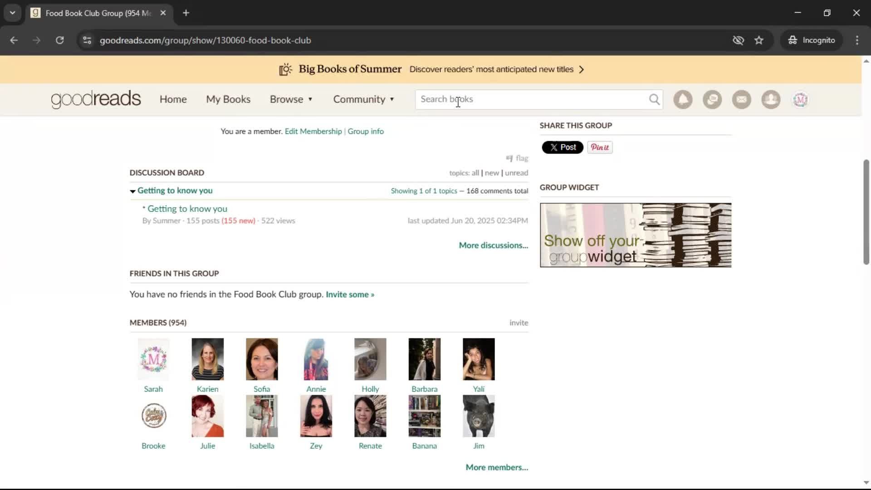This screenshot has height=490, width=871.
Task: Open Zey's member profile picture
Action: tap(316, 416)
